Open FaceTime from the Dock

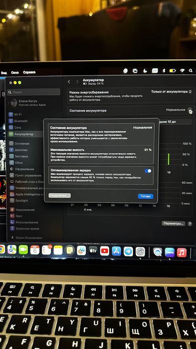tap(23, 250)
